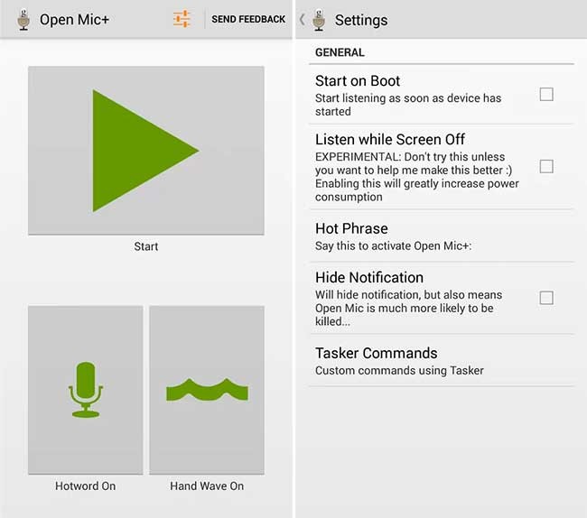
Task: Click 'Will hide notification' description text
Action: [408, 308]
